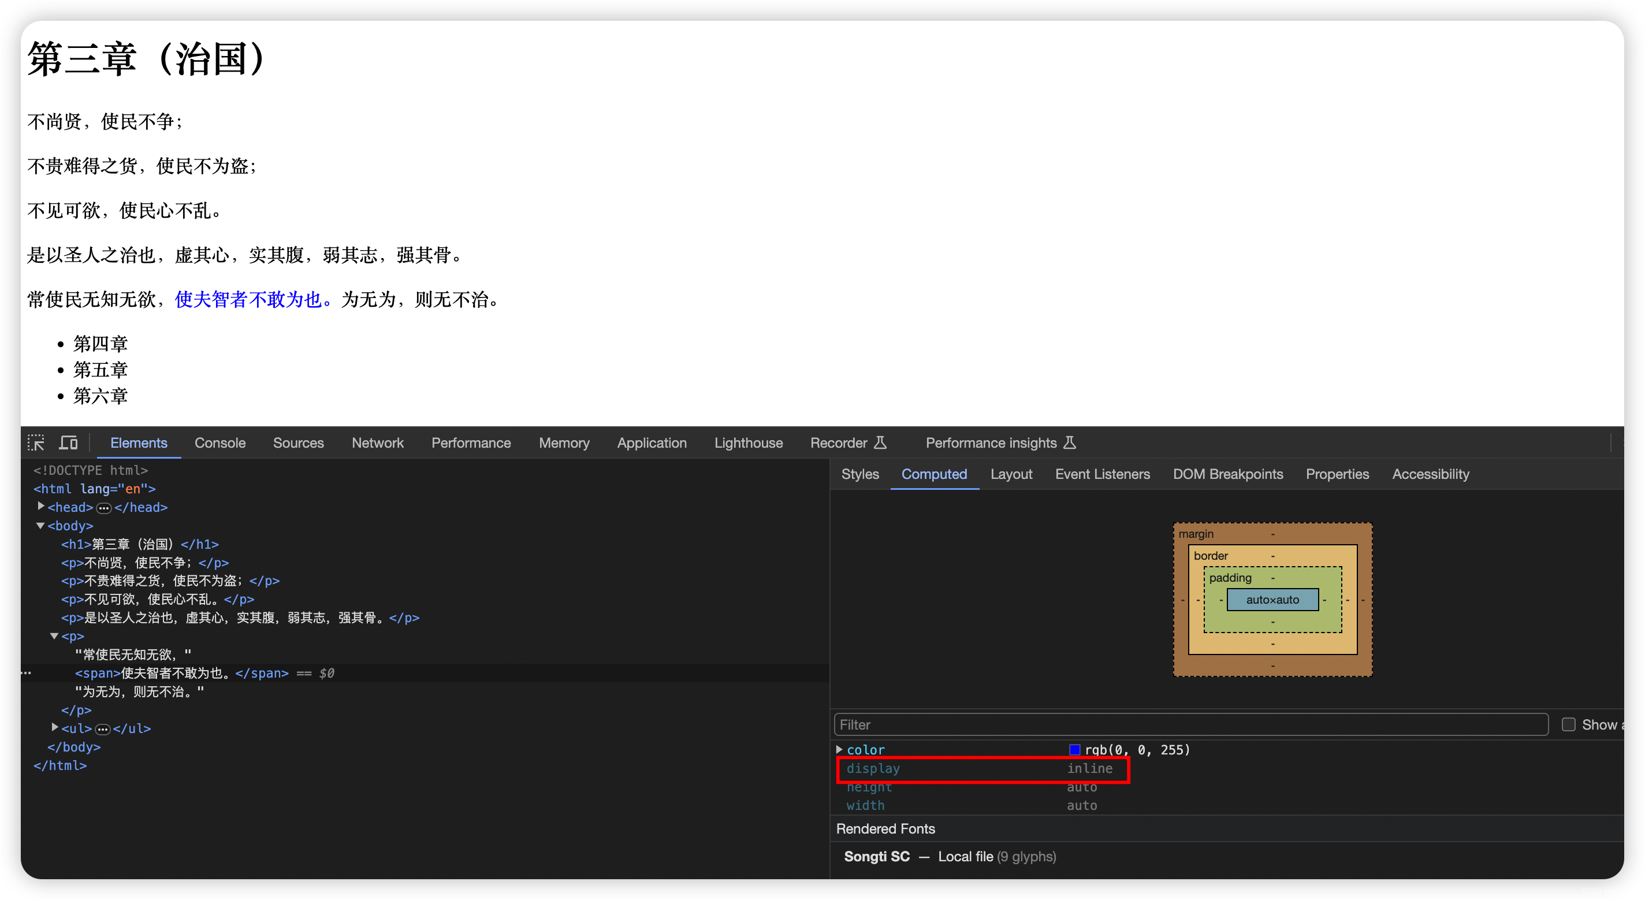The height and width of the screenshot is (900, 1645).
Task: Collapse the expanded p element node
Action: 55,636
